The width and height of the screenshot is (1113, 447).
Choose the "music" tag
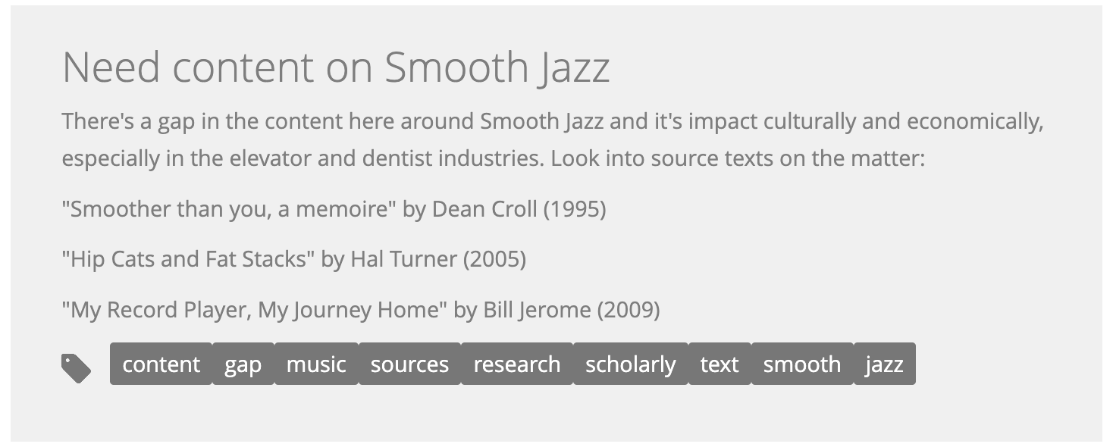pyautogui.click(x=316, y=364)
